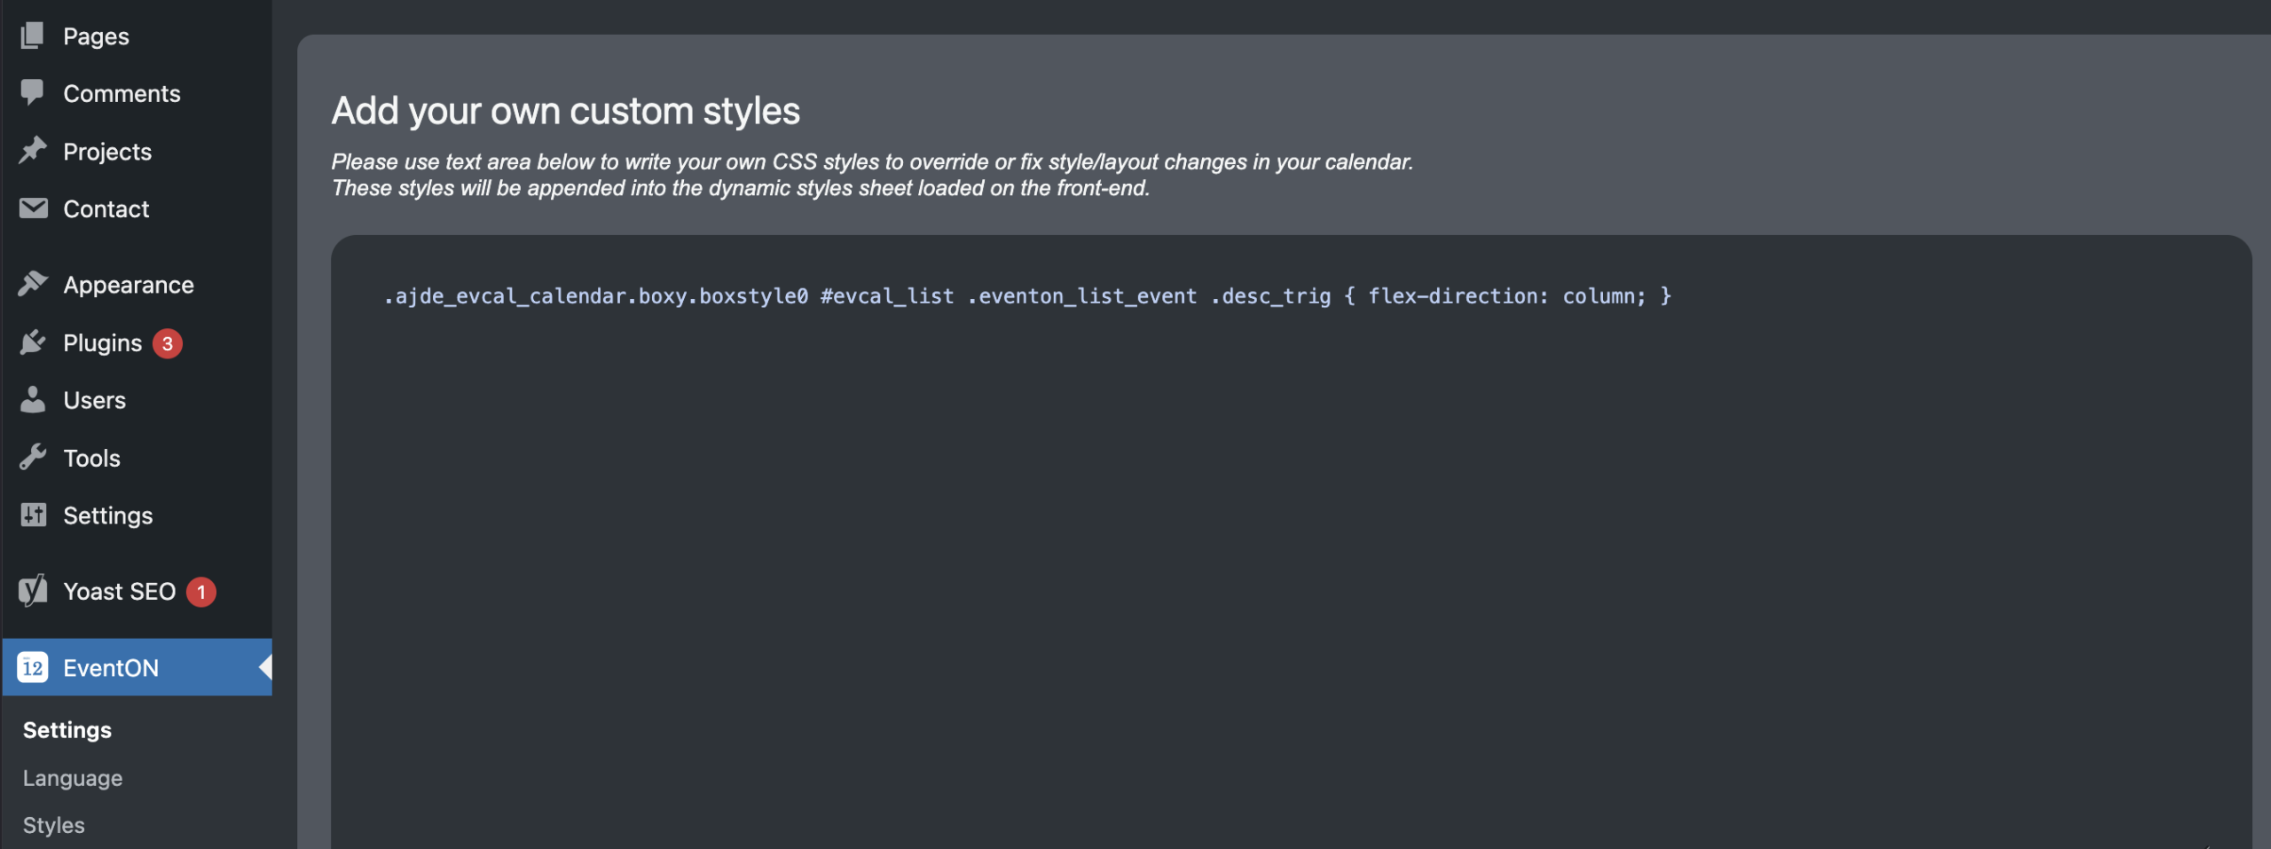Screen dimensions: 2271x849
Task: Click the EventON calendar icon
Action: [x=33, y=667]
